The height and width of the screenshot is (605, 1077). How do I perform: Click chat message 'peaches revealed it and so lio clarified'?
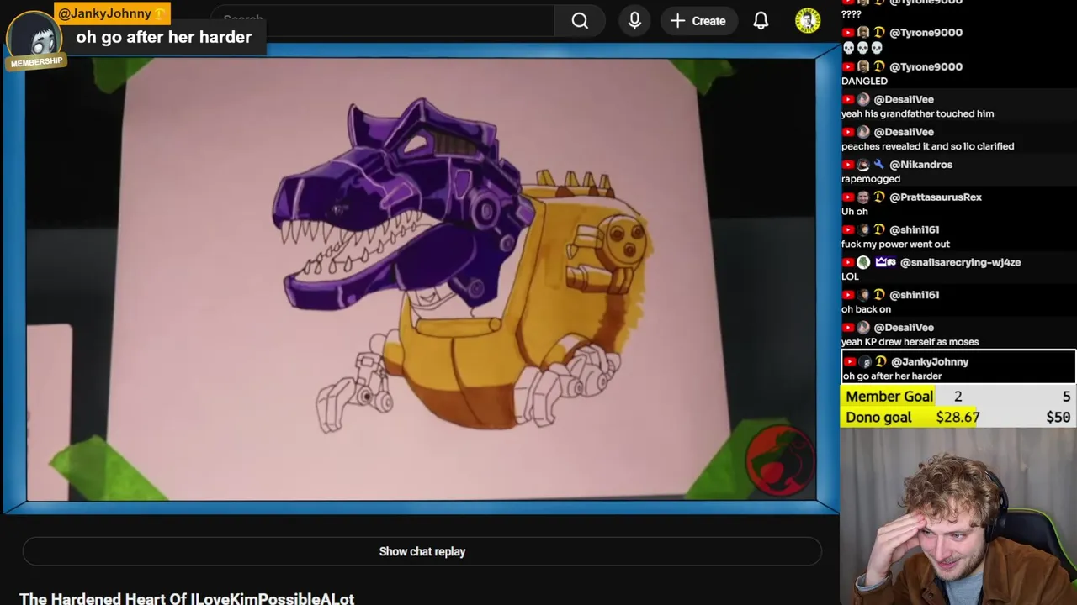point(927,146)
